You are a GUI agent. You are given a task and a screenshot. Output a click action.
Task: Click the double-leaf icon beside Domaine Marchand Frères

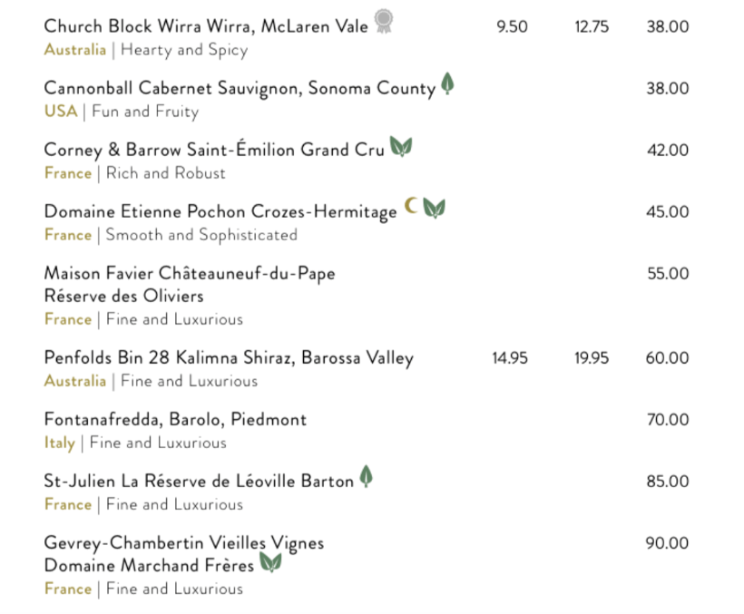(x=270, y=562)
